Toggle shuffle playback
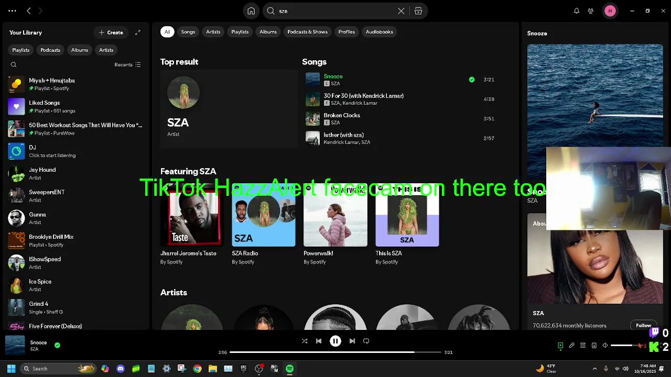The image size is (671, 377). click(x=305, y=341)
